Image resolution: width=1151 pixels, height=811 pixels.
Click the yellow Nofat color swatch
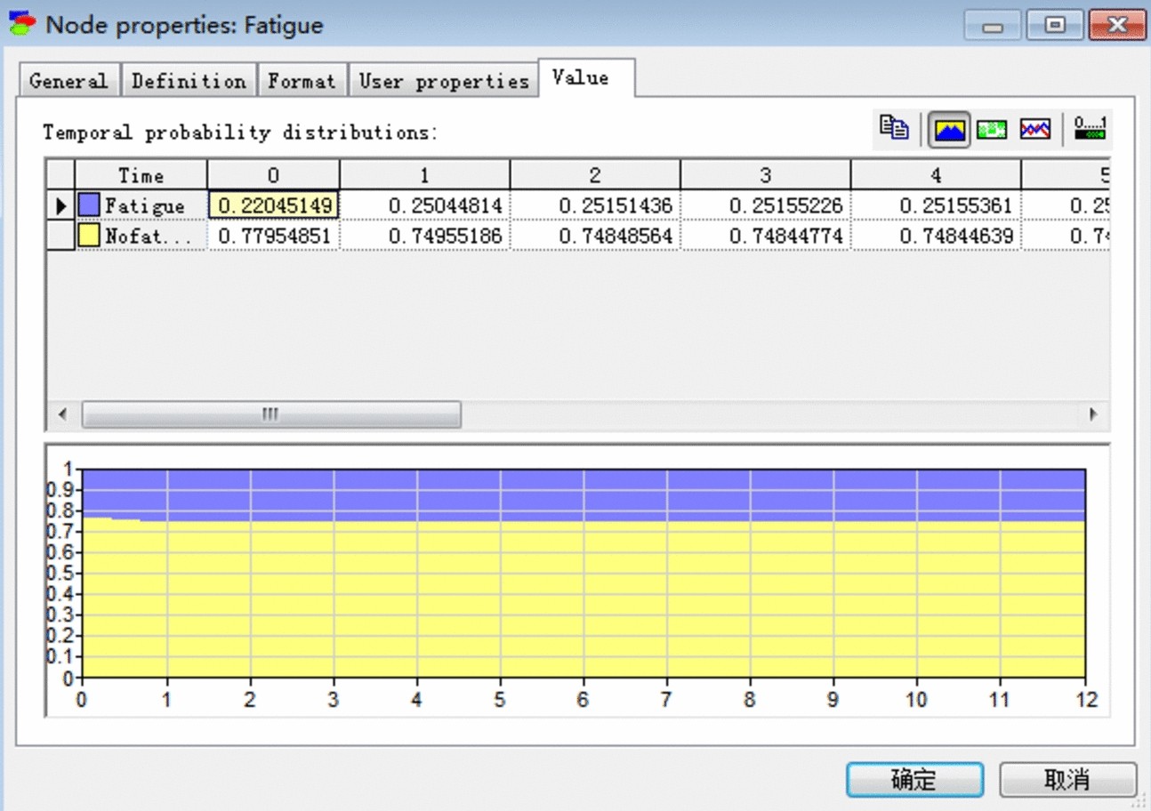point(89,237)
